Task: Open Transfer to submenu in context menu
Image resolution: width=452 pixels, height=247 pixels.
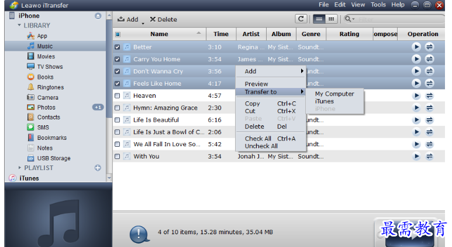Action: click(x=270, y=92)
